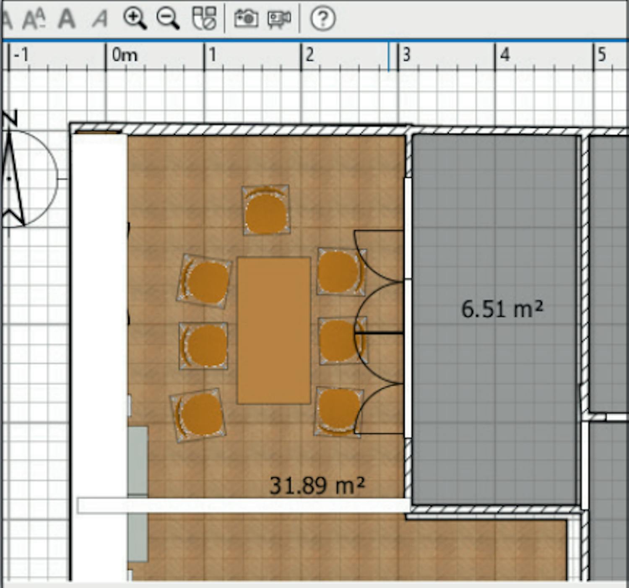Toggle bold text style
The height and width of the screenshot is (588, 629).
pos(67,18)
